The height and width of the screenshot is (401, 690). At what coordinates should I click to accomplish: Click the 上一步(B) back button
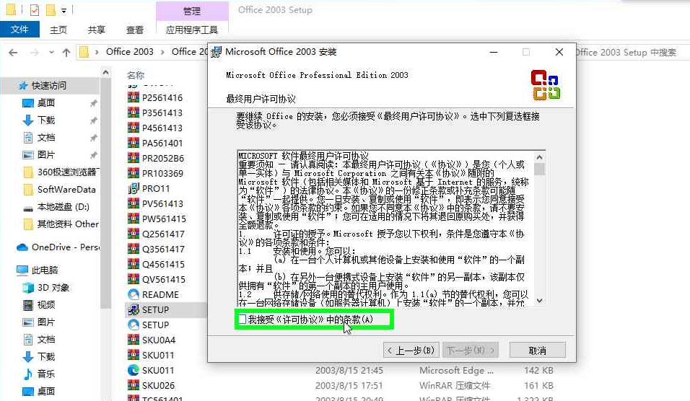(x=411, y=351)
